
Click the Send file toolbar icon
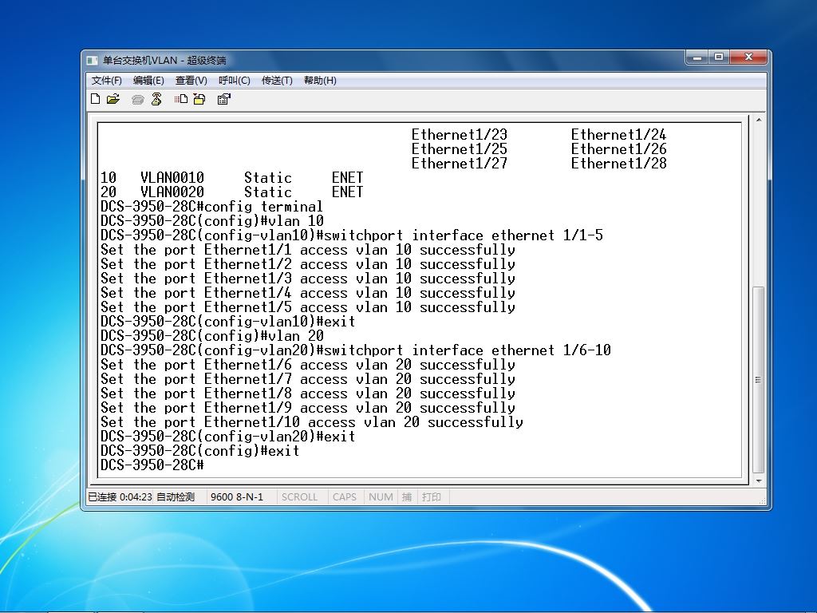[181, 99]
